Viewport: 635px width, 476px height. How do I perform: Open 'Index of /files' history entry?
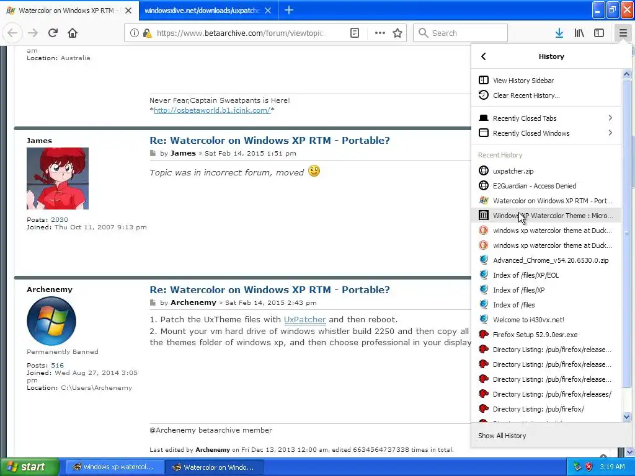click(x=546, y=305)
